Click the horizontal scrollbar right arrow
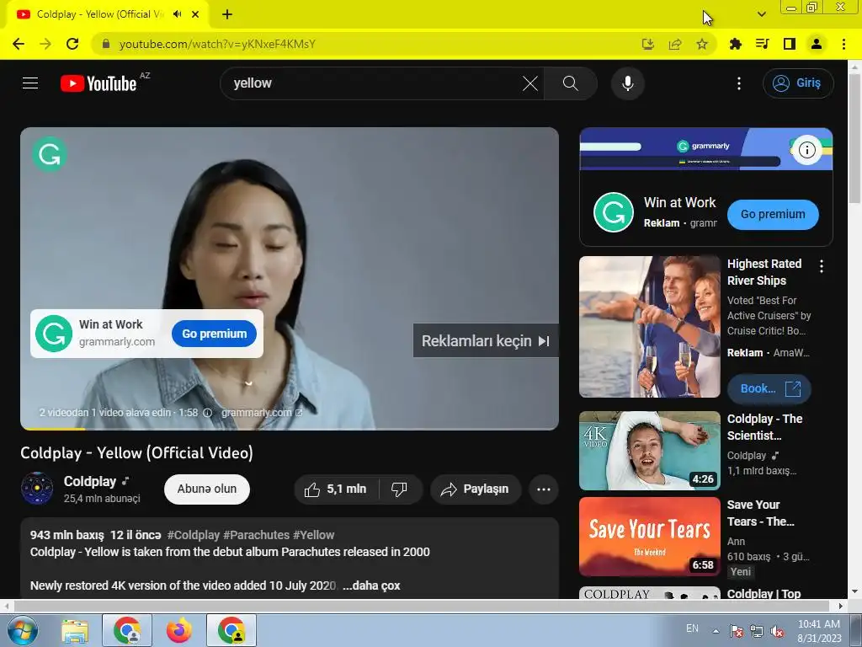Screen dimensions: 862x647 tap(841, 606)
